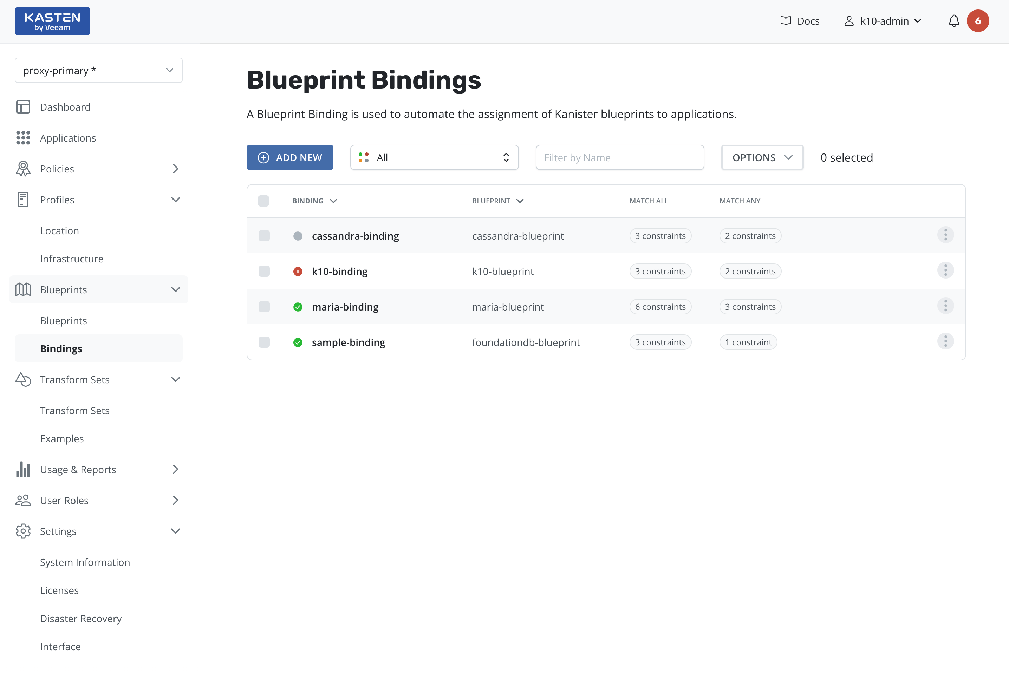Click the User Roles sidebar icon
Image resolution: width=1009 pixels, height=673 pixels.
click(x=23, y=500)
